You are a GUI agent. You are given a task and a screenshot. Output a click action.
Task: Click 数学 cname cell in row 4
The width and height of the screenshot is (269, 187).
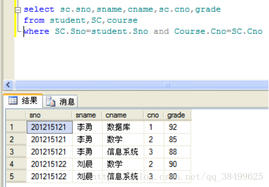(x=123, y=164)
